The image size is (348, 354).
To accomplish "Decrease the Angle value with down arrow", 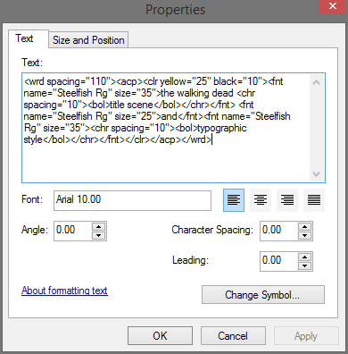I will point(99,235).
